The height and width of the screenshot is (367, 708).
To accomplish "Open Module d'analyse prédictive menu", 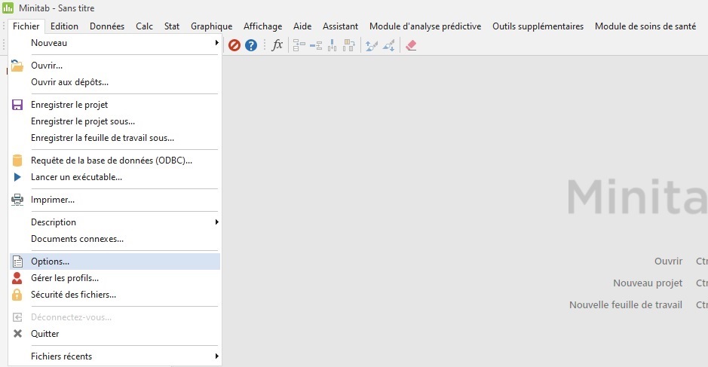I will (425, 26).
